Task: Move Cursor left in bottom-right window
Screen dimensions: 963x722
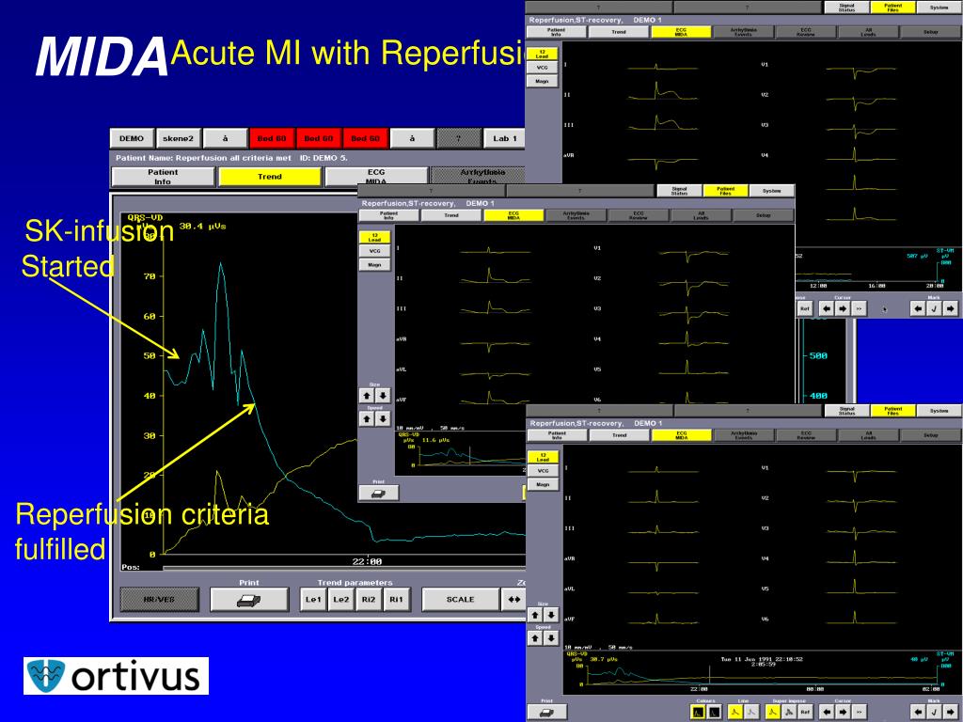Action: (827, 713)
